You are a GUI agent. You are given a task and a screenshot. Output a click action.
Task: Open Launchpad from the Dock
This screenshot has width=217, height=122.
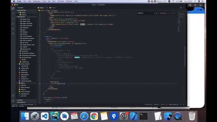point(35,116)
